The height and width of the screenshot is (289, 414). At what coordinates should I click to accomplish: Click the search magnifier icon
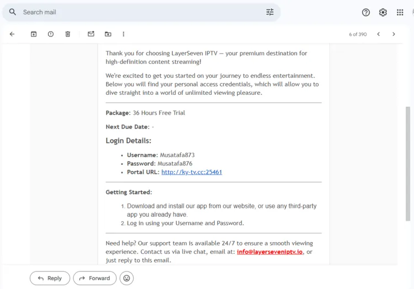pyautogui.click(x=12, y=12)
